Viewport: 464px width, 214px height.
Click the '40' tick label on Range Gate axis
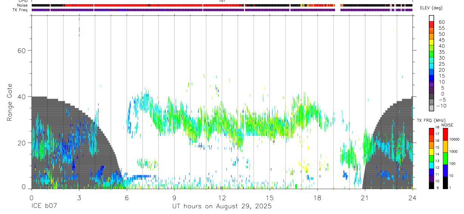pos(22,97)
